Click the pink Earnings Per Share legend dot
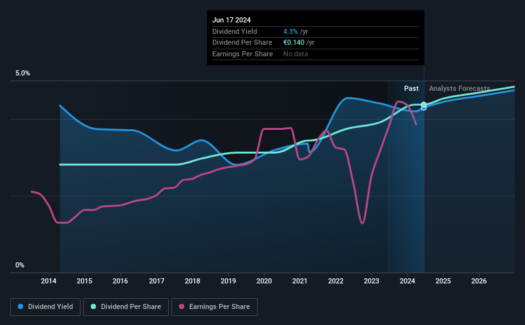 tap(182, 306)
